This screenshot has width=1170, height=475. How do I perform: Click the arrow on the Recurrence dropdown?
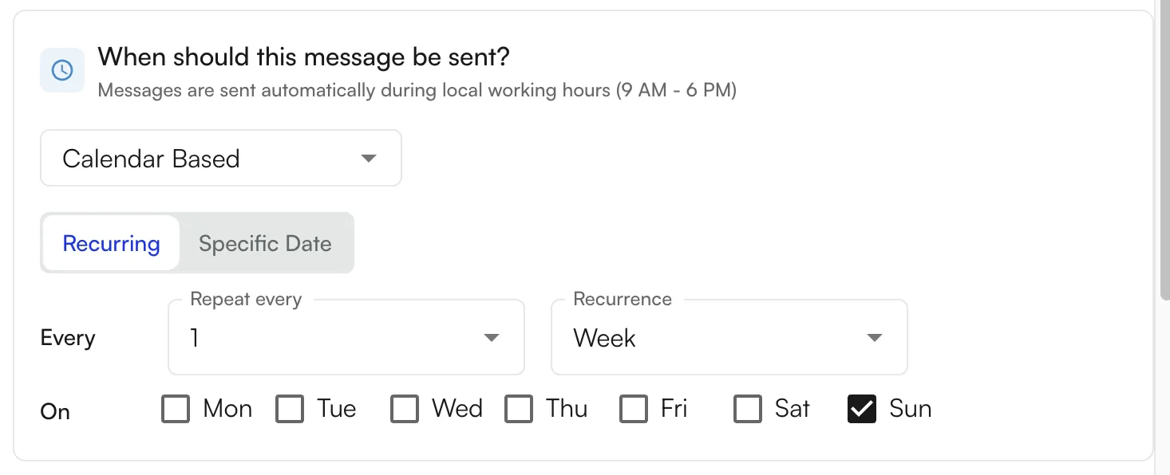(874, 338)
